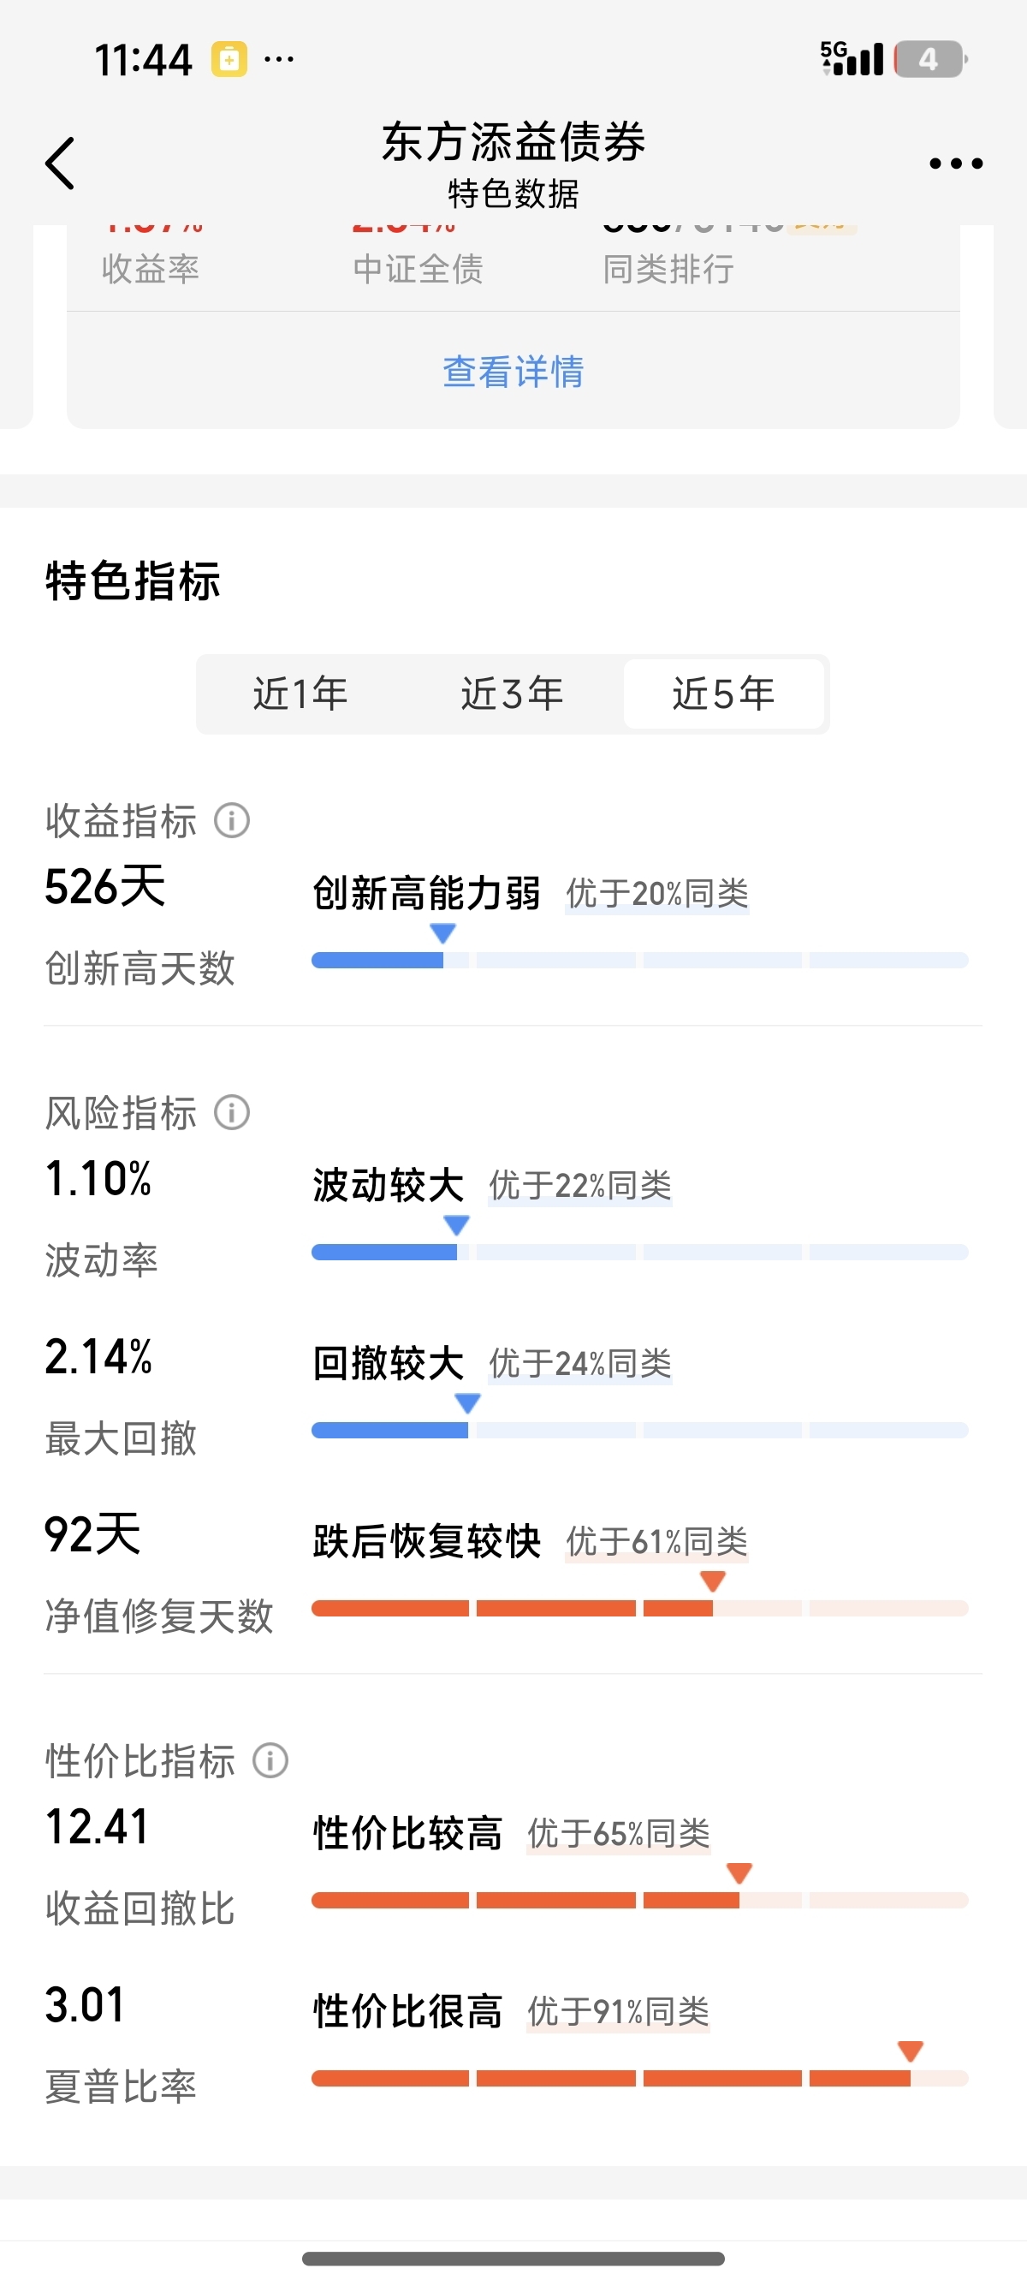Tap the battery indicator in status bar
Image resolution: width=1027 pixels, height=2286 pixels.
[x=930, y=59]
